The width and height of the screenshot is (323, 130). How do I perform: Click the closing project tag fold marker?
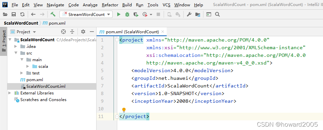pyautogui.click(x=117, y=116)
